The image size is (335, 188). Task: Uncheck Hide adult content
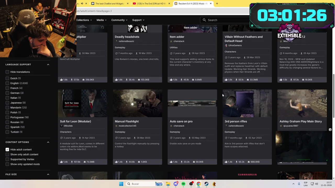(7, 150)
